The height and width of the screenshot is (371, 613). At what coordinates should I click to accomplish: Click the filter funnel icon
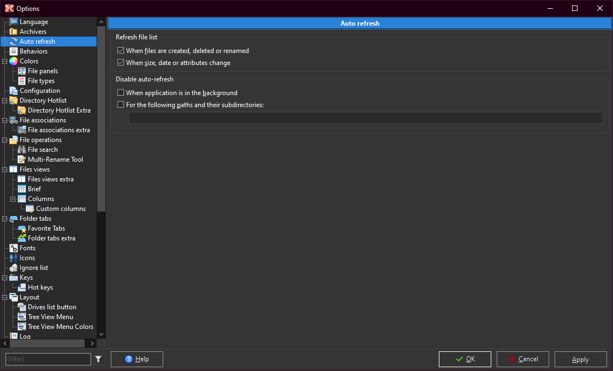(x=98, y=359)
